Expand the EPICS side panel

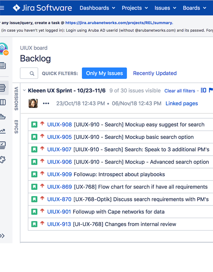point(16,127)
